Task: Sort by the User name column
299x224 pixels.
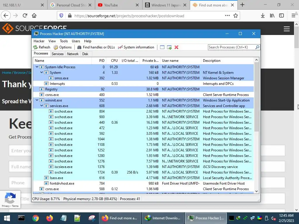Action: (180, 61)
